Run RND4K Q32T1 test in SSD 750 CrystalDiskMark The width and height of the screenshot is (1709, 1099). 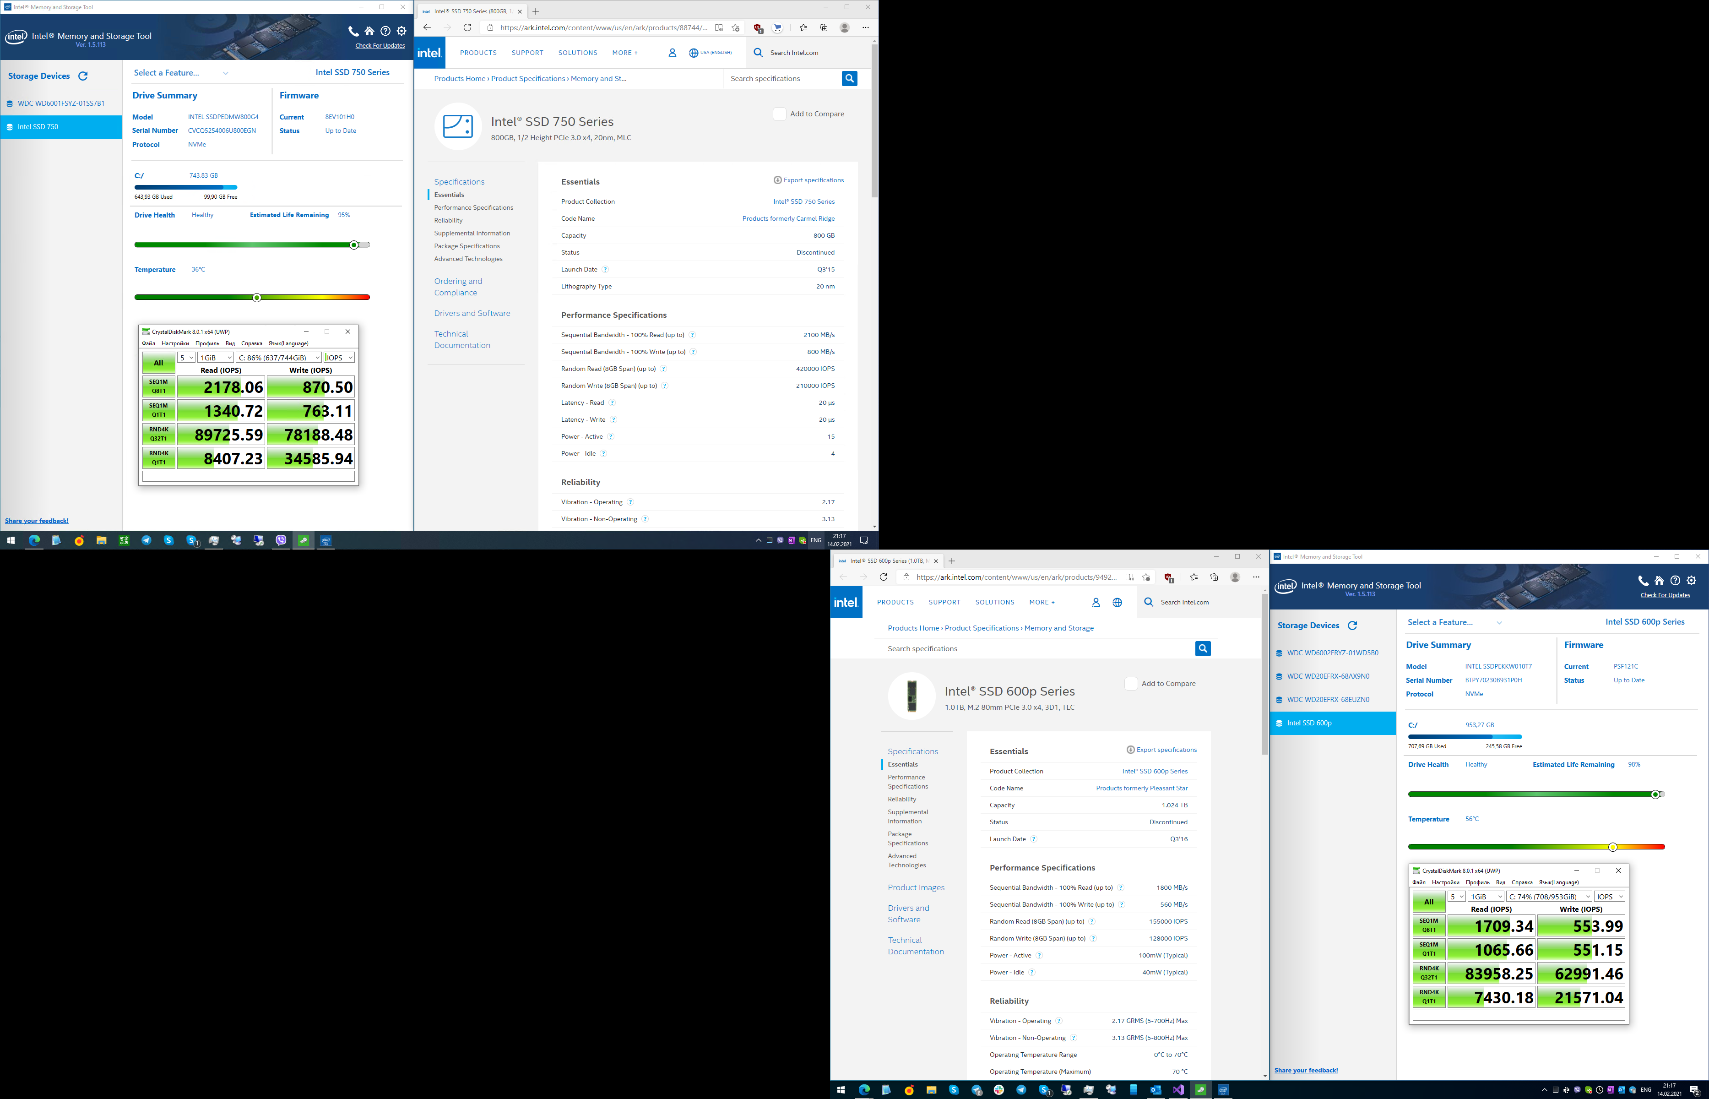tap(158, 435)
